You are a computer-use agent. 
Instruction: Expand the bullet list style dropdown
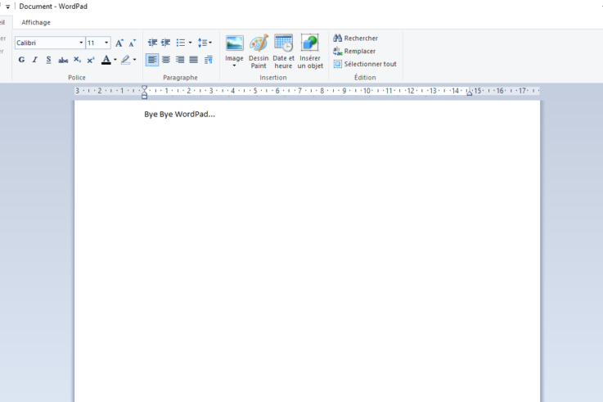pyautogui.click(x=190, y=43)
